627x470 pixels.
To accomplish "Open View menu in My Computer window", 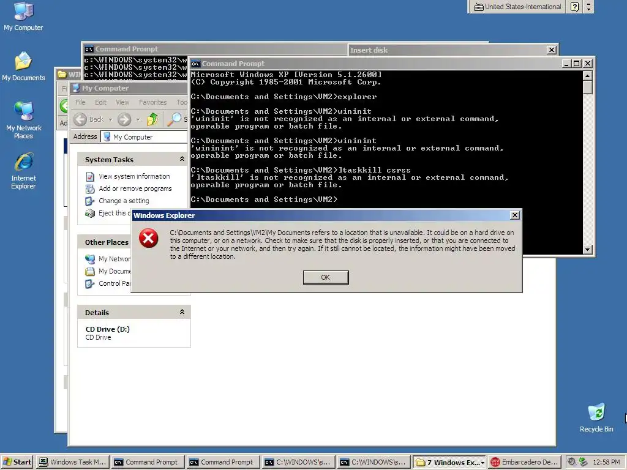I will click(122, 102).
